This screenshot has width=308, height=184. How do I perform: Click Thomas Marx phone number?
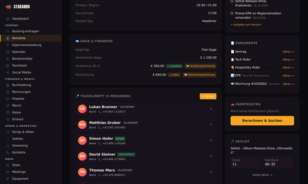click(114, 175)
